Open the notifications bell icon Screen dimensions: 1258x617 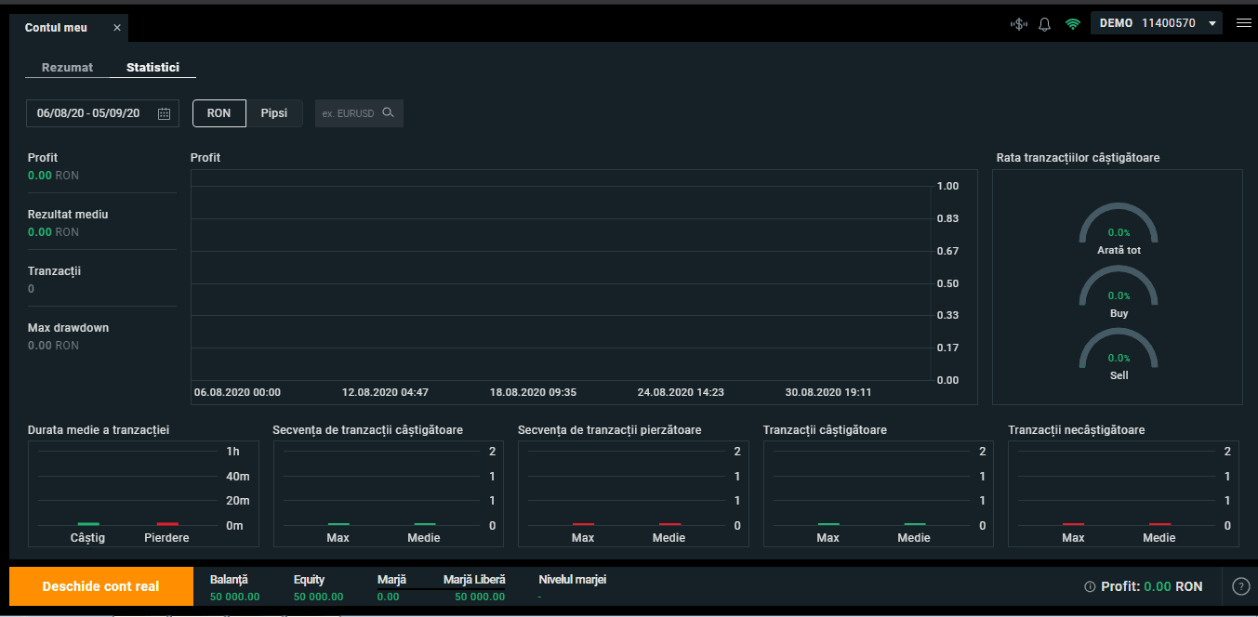coord(1044,23)
